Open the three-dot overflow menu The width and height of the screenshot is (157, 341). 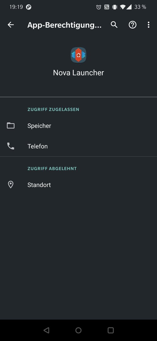point(149,25)
